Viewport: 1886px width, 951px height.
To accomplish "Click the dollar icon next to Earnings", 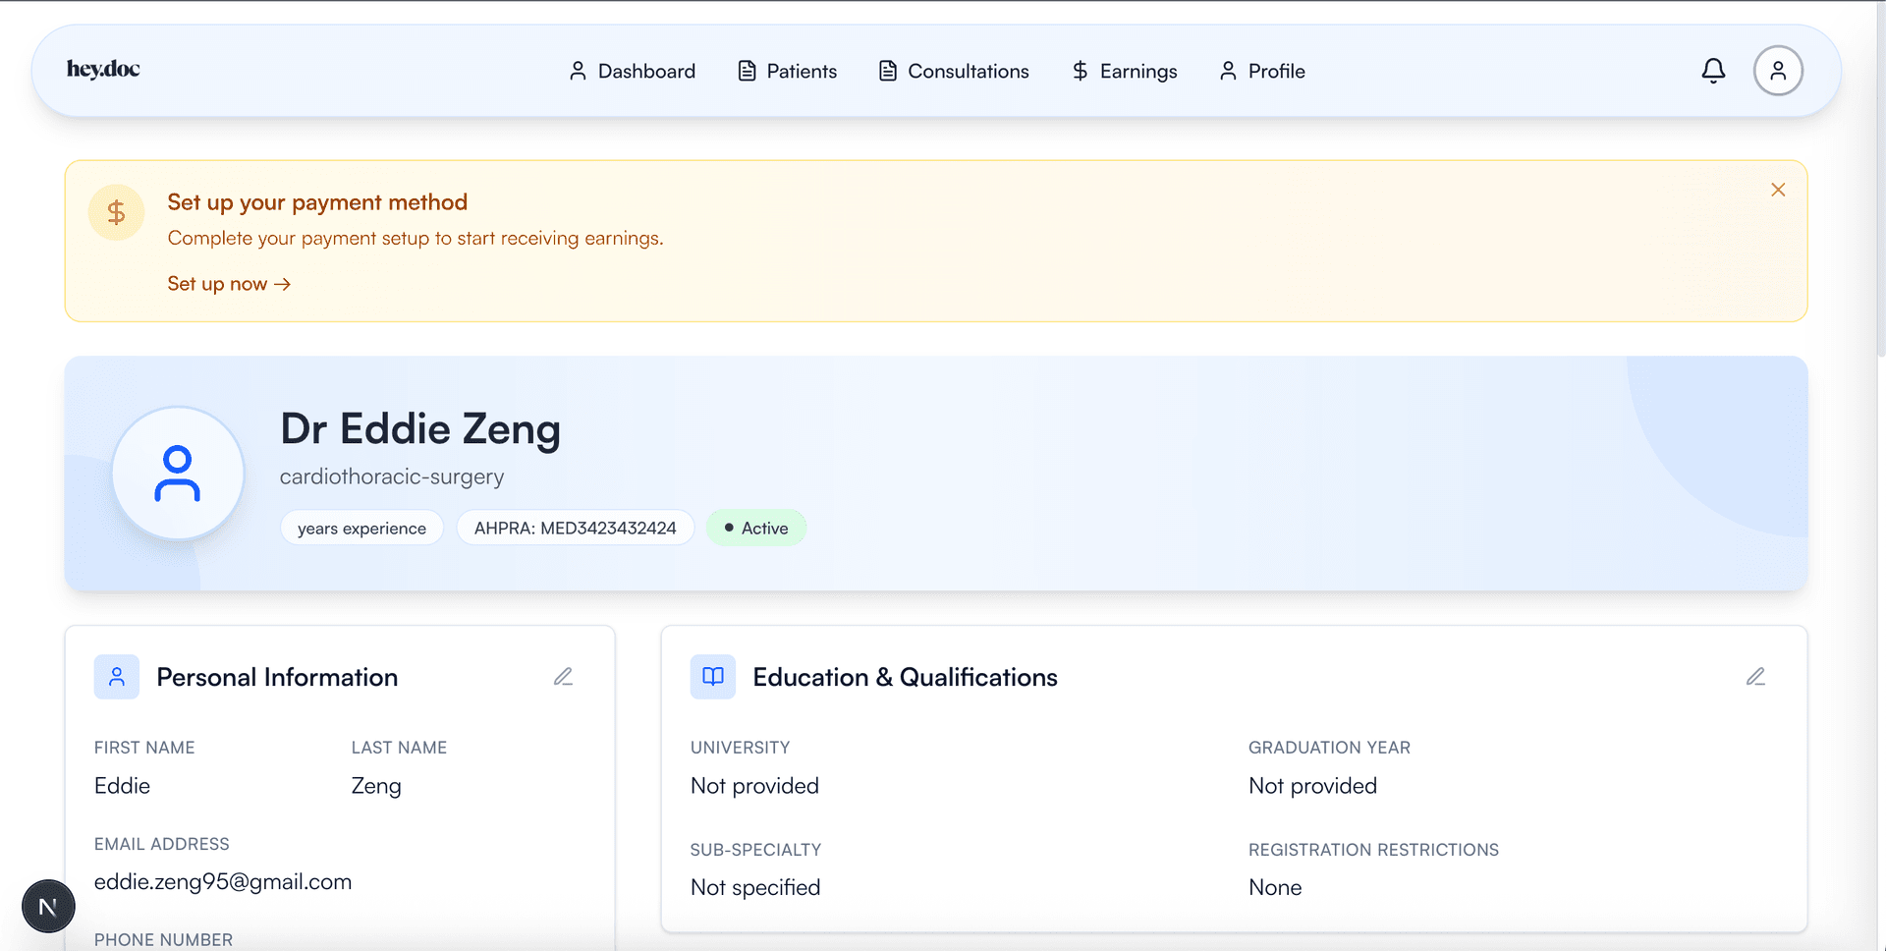I will (1080, 70).
